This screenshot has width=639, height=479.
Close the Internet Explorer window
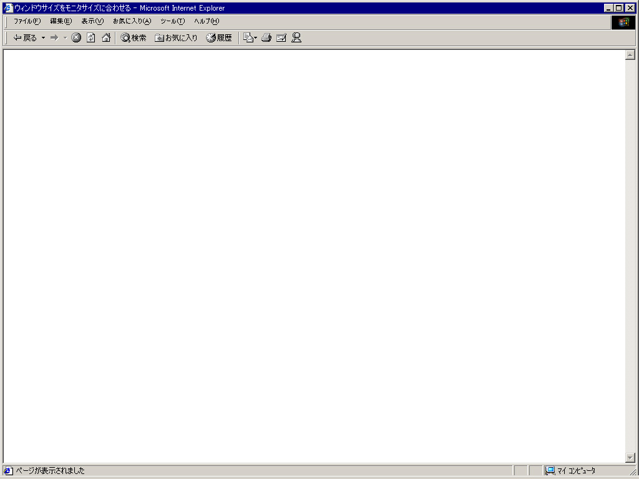pos(630,7)
